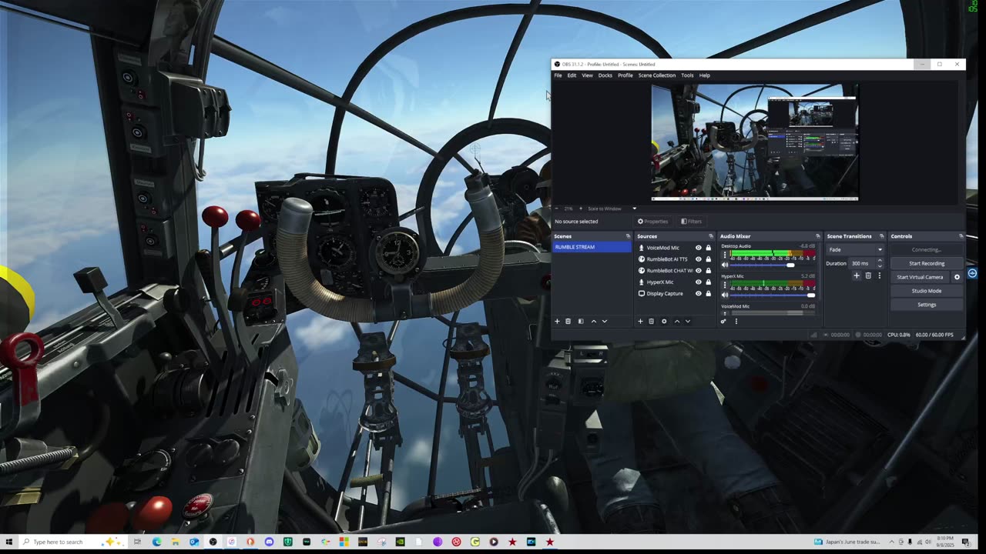Pop out the Scene Transitions dock

coord(883,236)
